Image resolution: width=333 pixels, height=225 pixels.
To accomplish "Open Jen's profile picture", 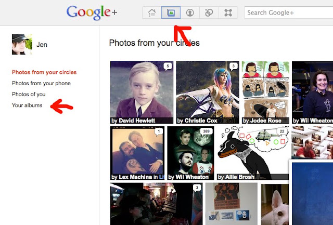I will [22, 44].
